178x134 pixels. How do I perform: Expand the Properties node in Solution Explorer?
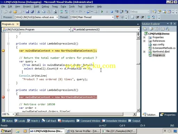coord(144,37)
